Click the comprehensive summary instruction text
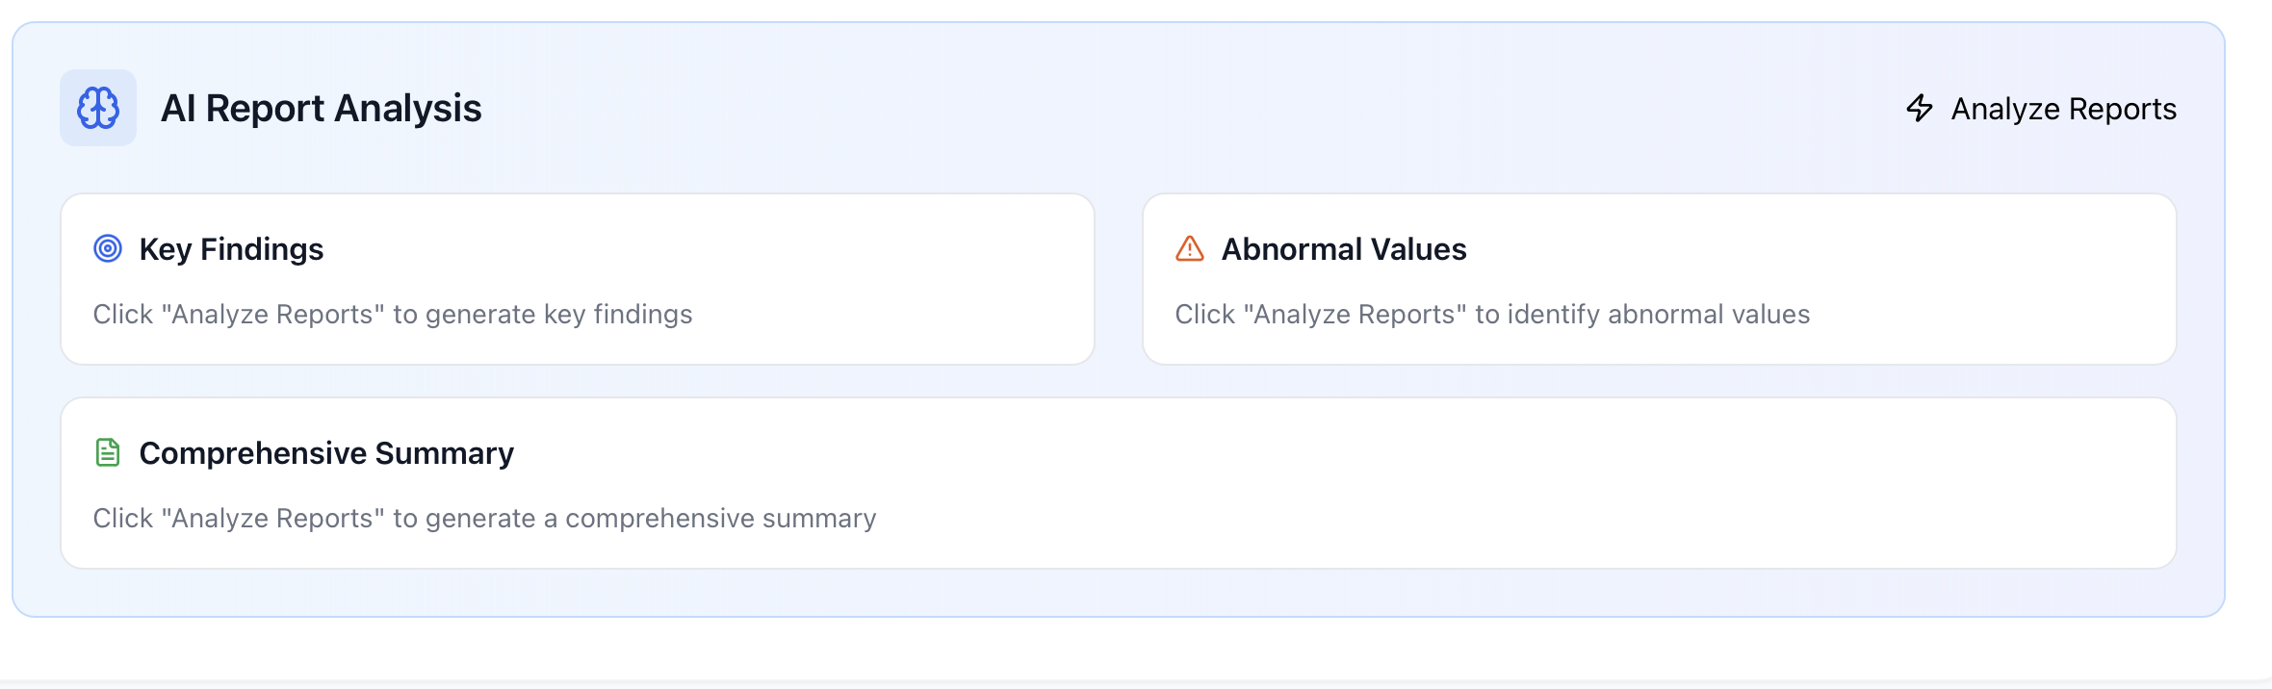This screenshot has height=689, width=2272. (x=484, y=518)
